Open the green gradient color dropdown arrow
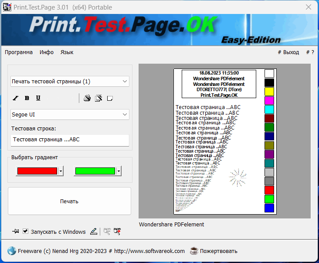319x263 pixels. pyautogui.click(x=119, y=171)
